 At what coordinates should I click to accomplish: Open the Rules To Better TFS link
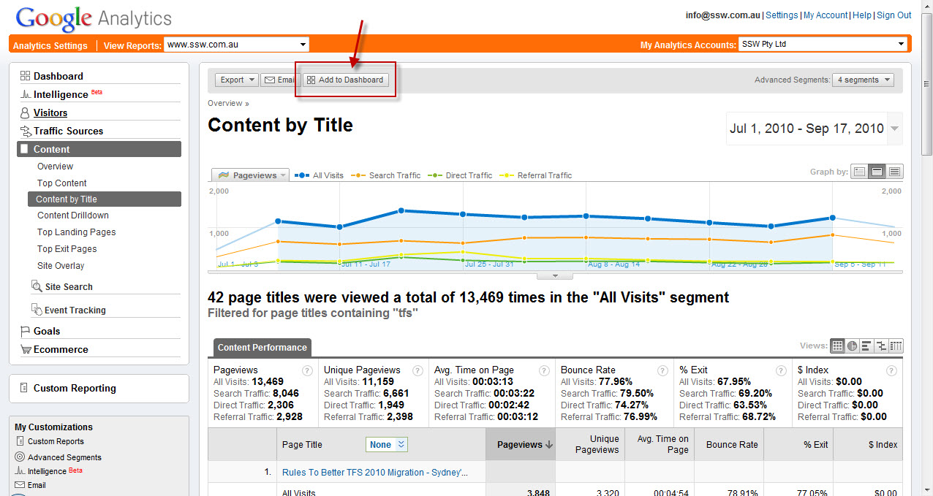click(x=374, y=473)
